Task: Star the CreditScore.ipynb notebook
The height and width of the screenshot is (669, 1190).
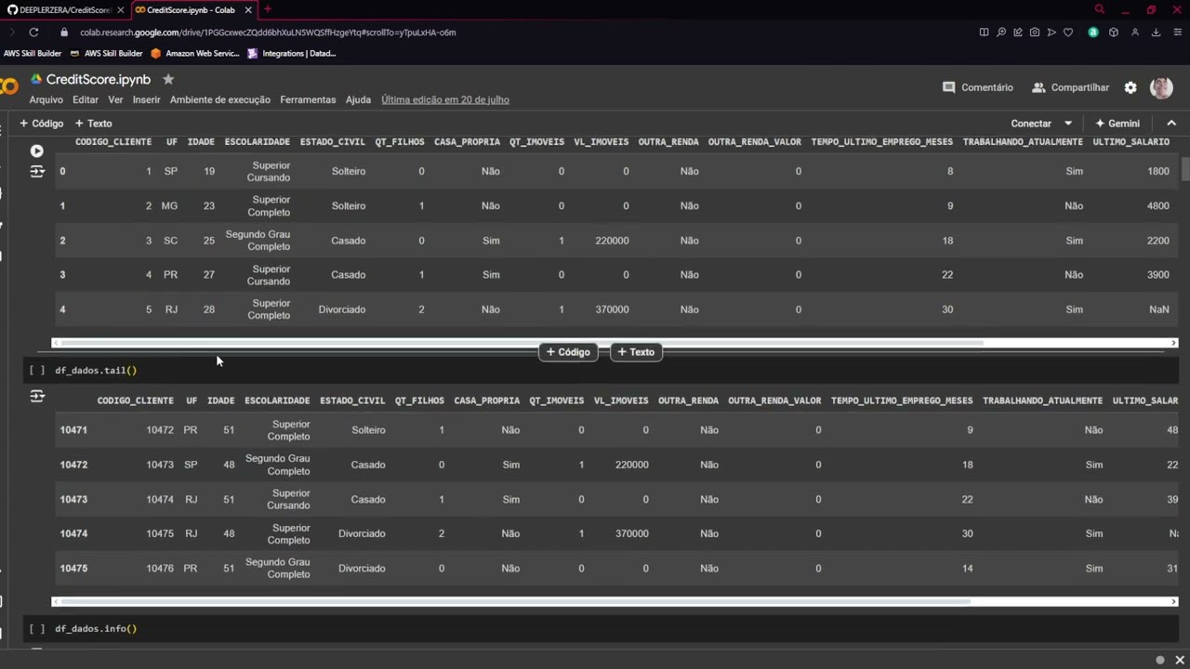Action: tap(168, 80)
